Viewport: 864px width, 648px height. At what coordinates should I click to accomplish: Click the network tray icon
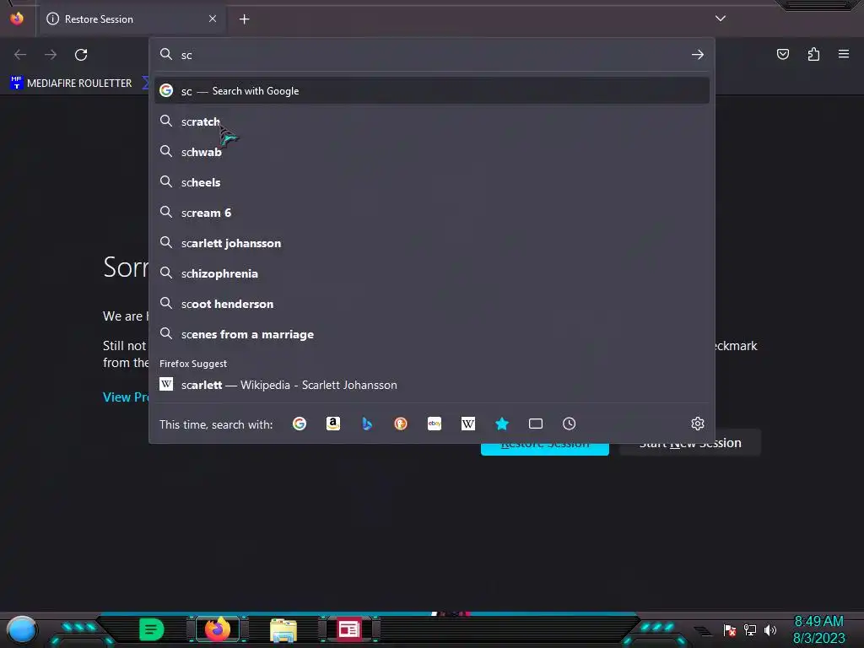click(750, 629)
